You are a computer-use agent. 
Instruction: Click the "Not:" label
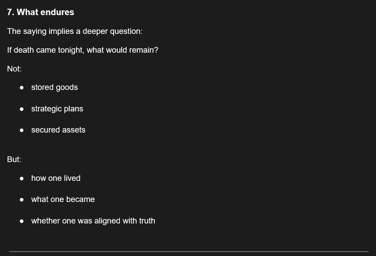coord(14,69)
